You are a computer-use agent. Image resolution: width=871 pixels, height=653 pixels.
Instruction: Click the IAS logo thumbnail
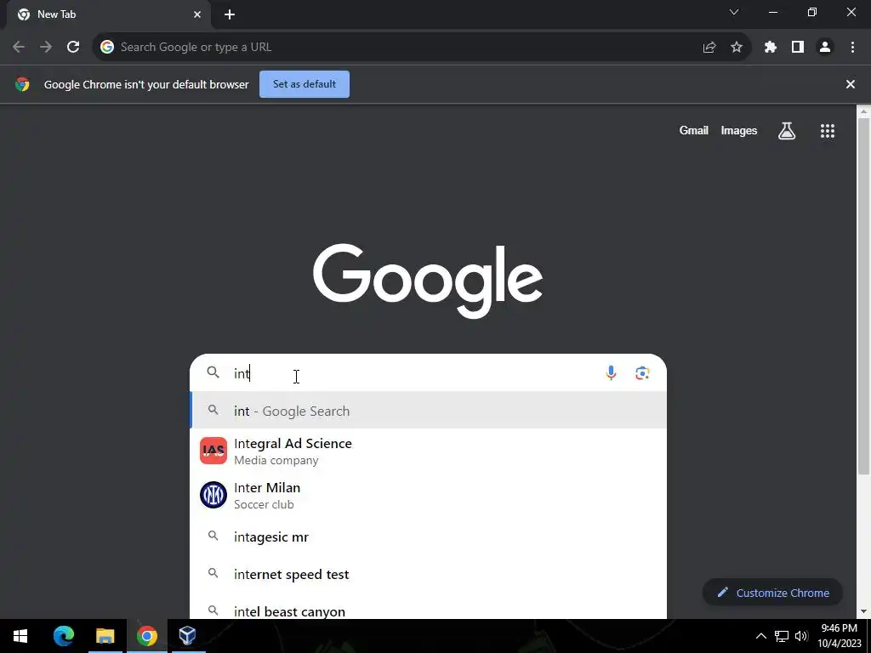(x=213, y=451)
